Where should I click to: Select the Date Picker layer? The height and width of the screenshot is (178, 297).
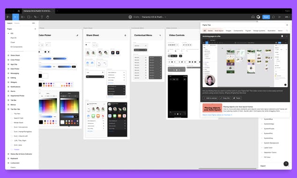(x=15, y=69)
